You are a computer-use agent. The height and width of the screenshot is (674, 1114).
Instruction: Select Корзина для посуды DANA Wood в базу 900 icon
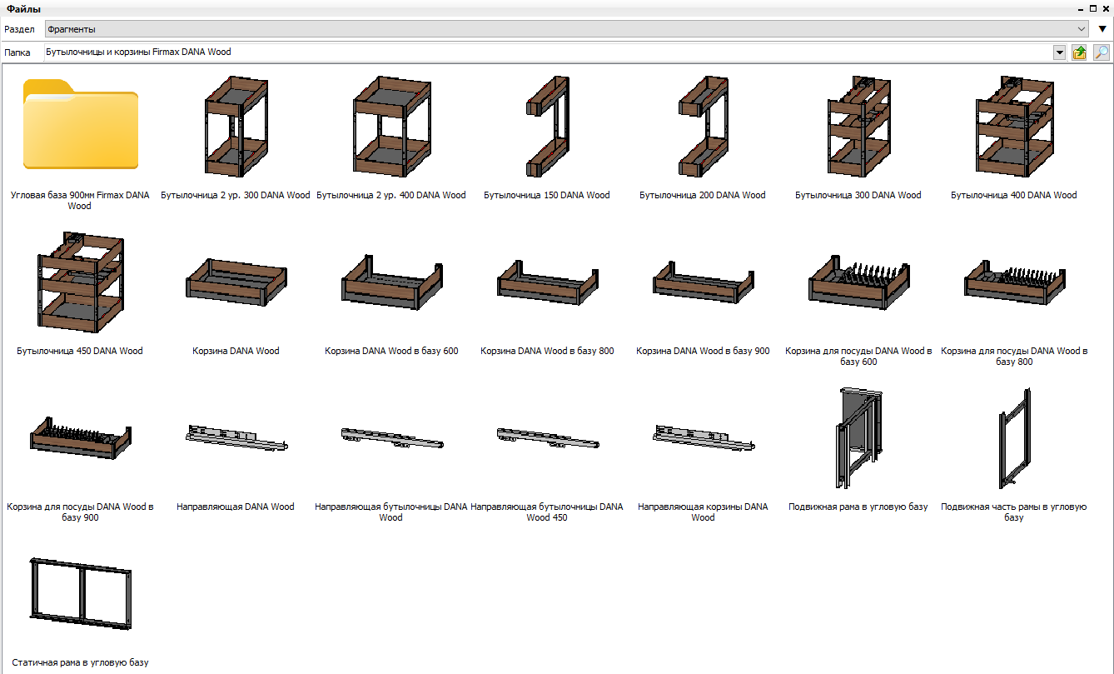click(x=81, y=438)
